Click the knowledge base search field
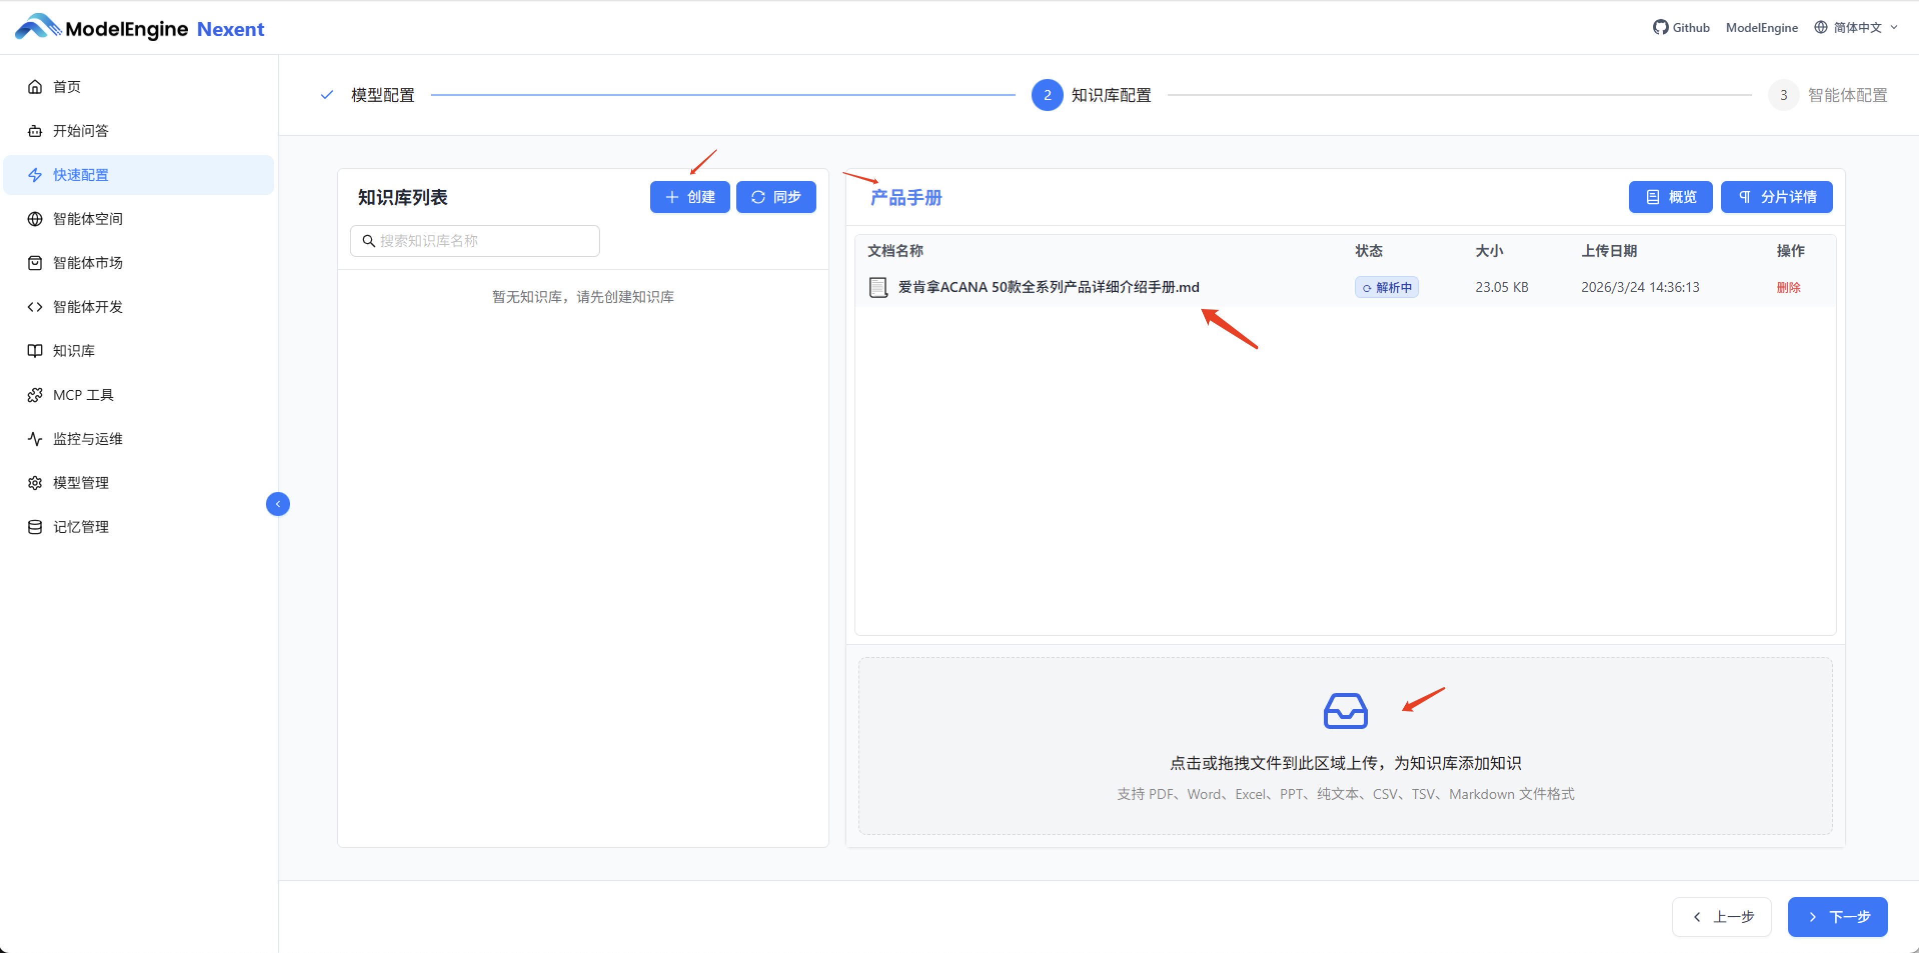This screenshot has width=1919, height=953. click(x=475, y=240)
